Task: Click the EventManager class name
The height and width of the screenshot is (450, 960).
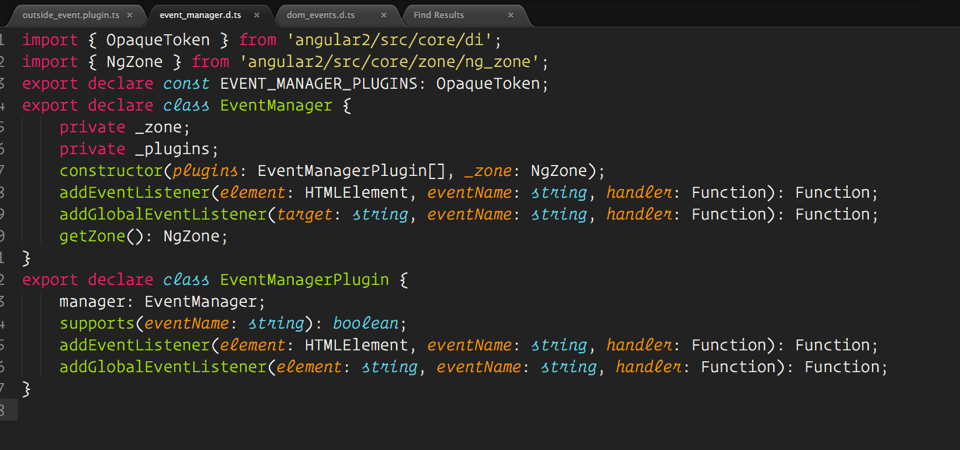Action: coord(276,104)
